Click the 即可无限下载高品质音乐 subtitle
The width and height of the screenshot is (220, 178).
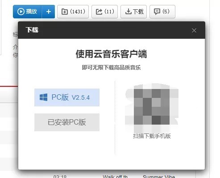click(x=111, y=68)
